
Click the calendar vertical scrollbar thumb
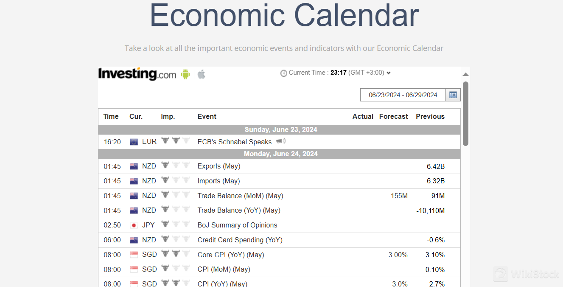[465, 113]
